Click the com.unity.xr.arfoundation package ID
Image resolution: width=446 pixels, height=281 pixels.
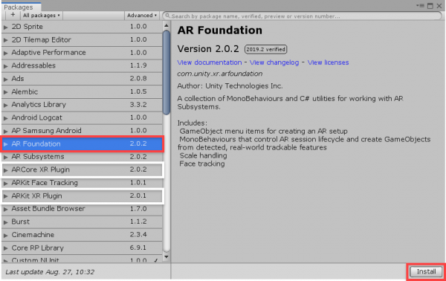point(219,74)
